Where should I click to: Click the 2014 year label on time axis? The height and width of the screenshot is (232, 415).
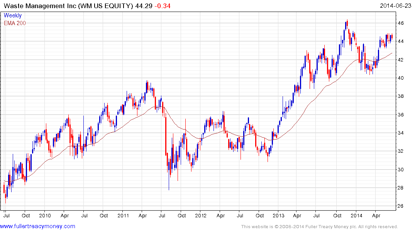point(356,215)
